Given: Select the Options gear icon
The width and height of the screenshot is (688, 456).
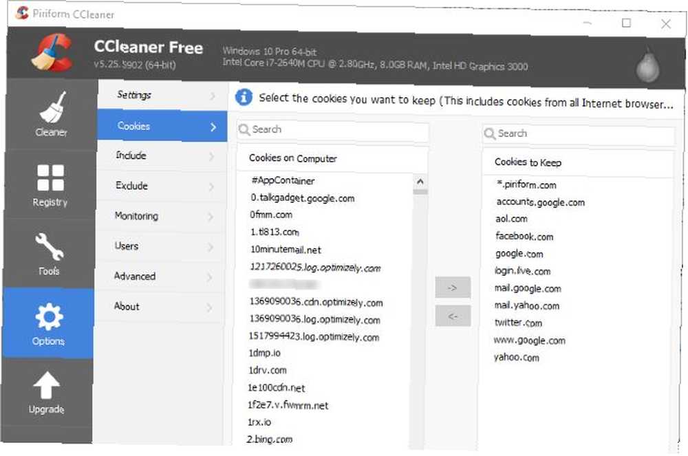Looking at the screenshot, I should click(48, 323).
